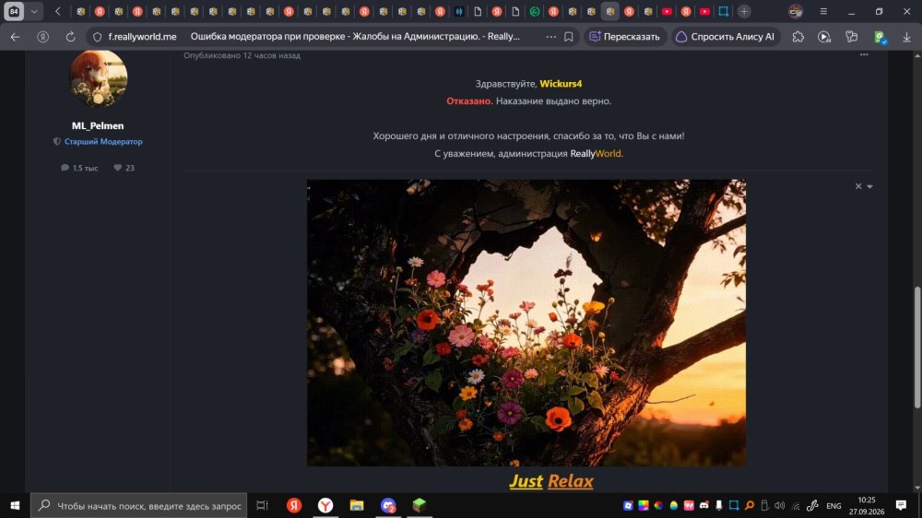The height and width of the screenshot is (518, 922).
Task: Open the browser extensions puzzle icon
Action: point(798,37)
